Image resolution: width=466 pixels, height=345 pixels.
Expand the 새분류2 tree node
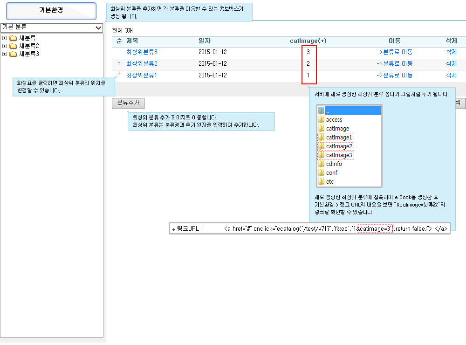coord(4,46)
